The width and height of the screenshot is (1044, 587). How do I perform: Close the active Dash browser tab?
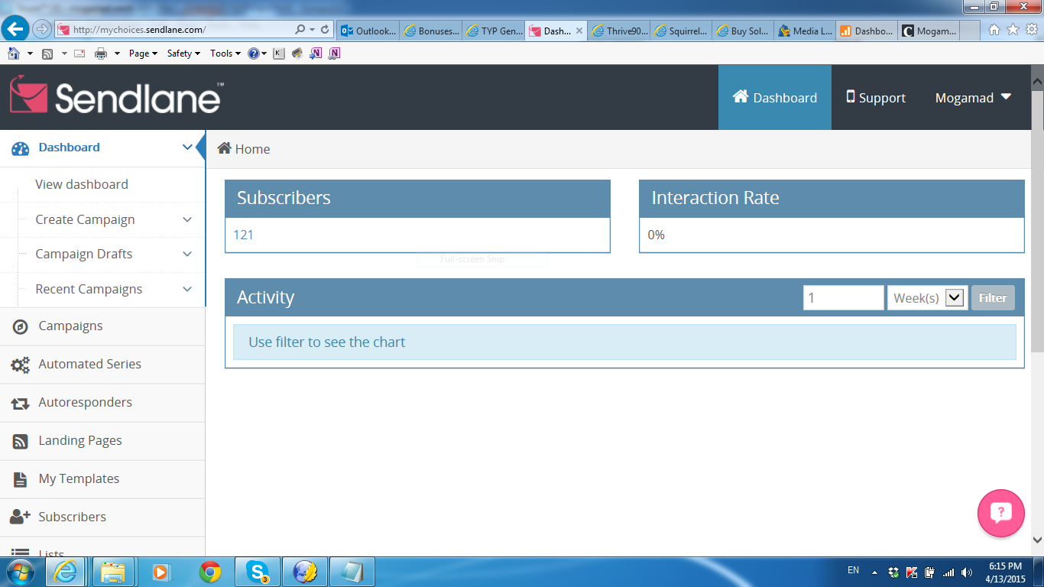coord(579,31)
